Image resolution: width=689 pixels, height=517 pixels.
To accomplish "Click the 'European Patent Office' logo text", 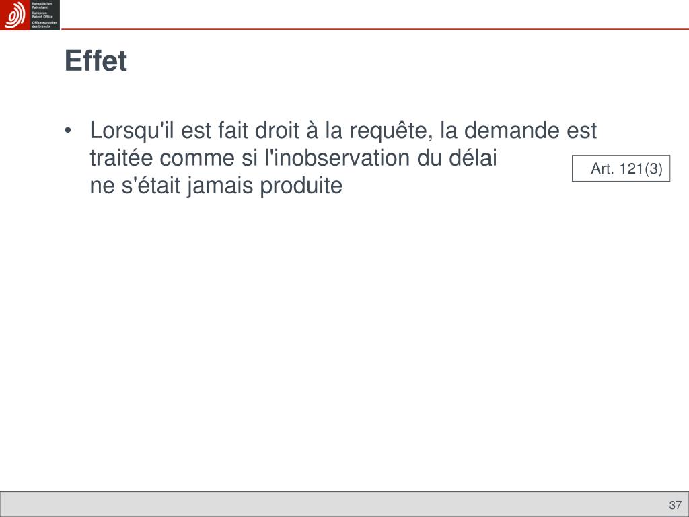I will (42, 15).
